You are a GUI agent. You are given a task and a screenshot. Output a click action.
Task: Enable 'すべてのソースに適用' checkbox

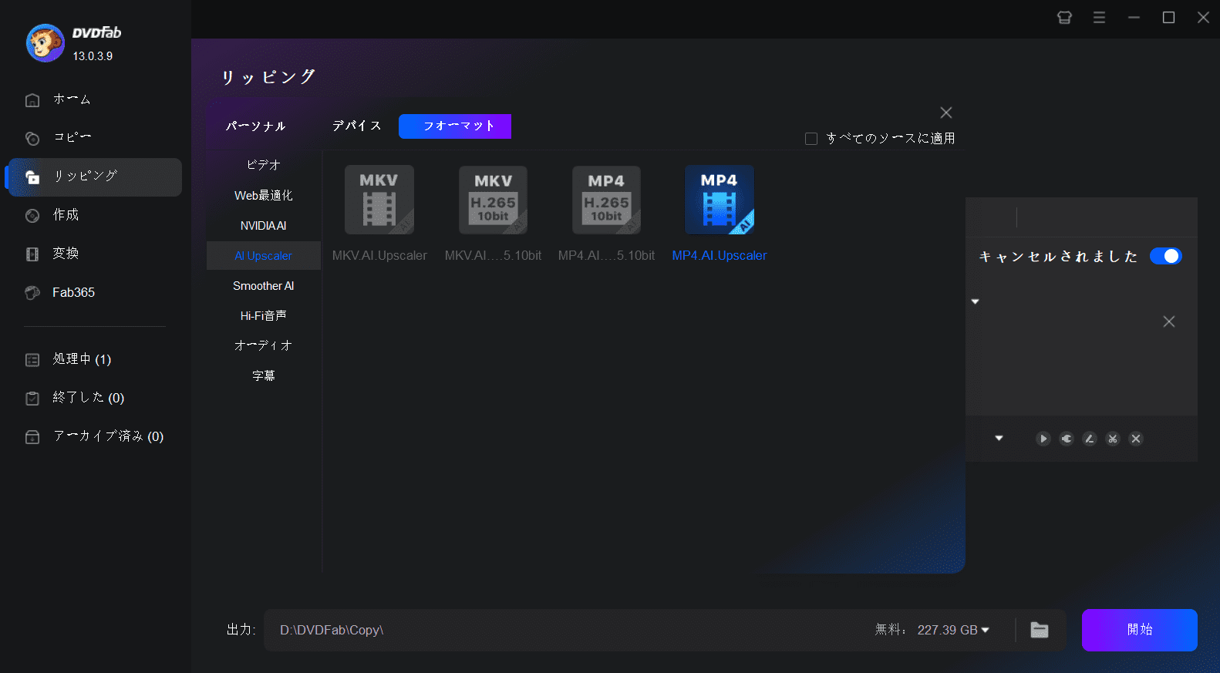click(x=811, y=139)
